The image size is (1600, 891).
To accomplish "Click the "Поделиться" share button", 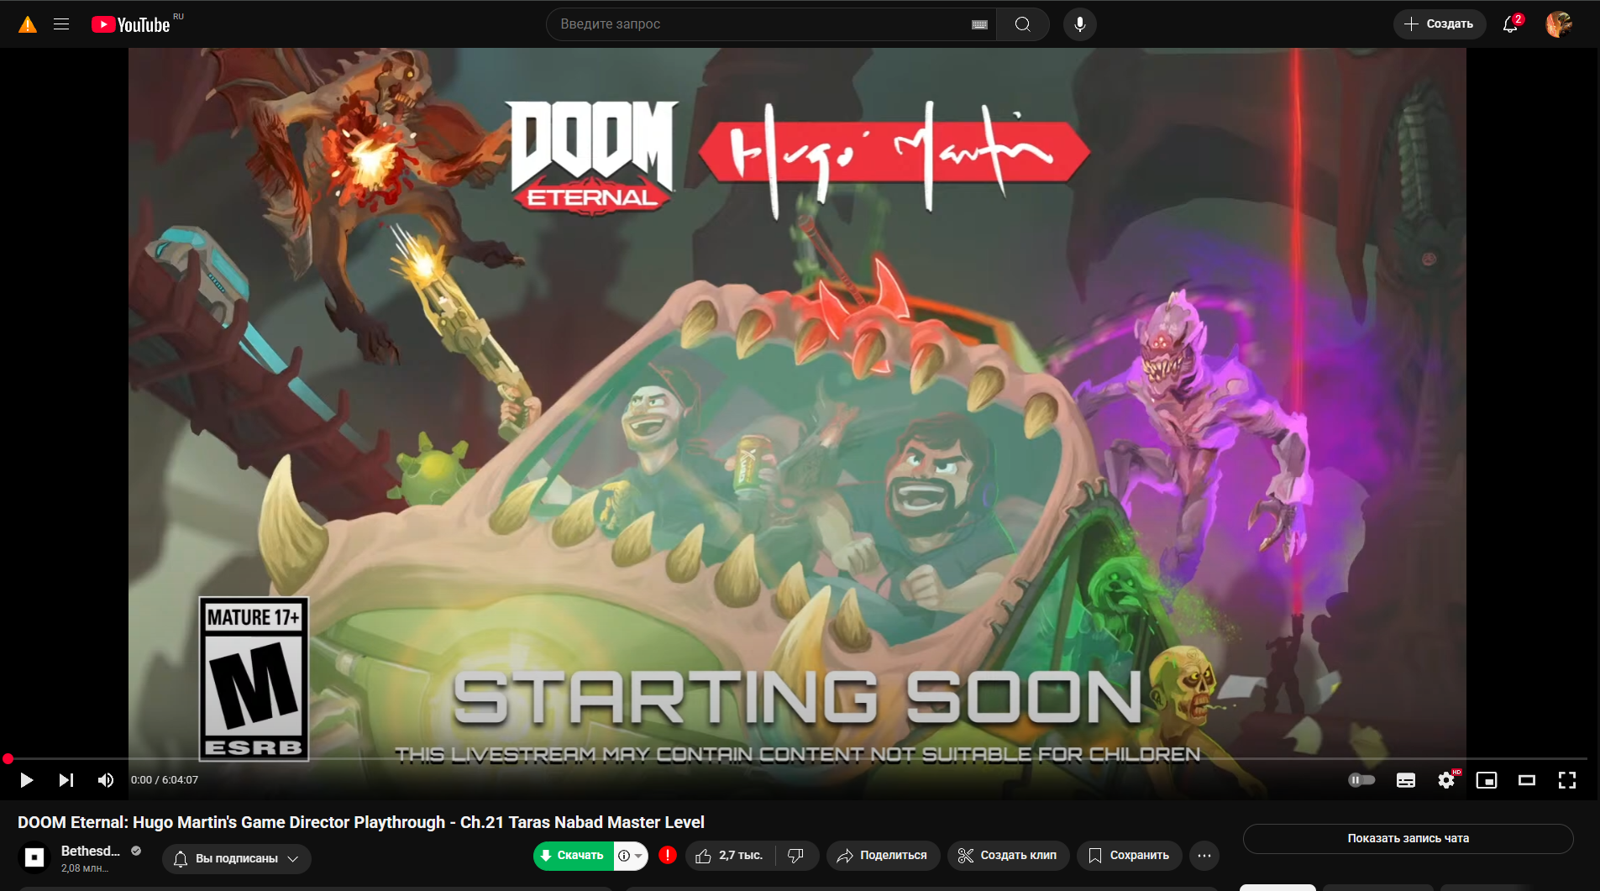I will 883,856.
